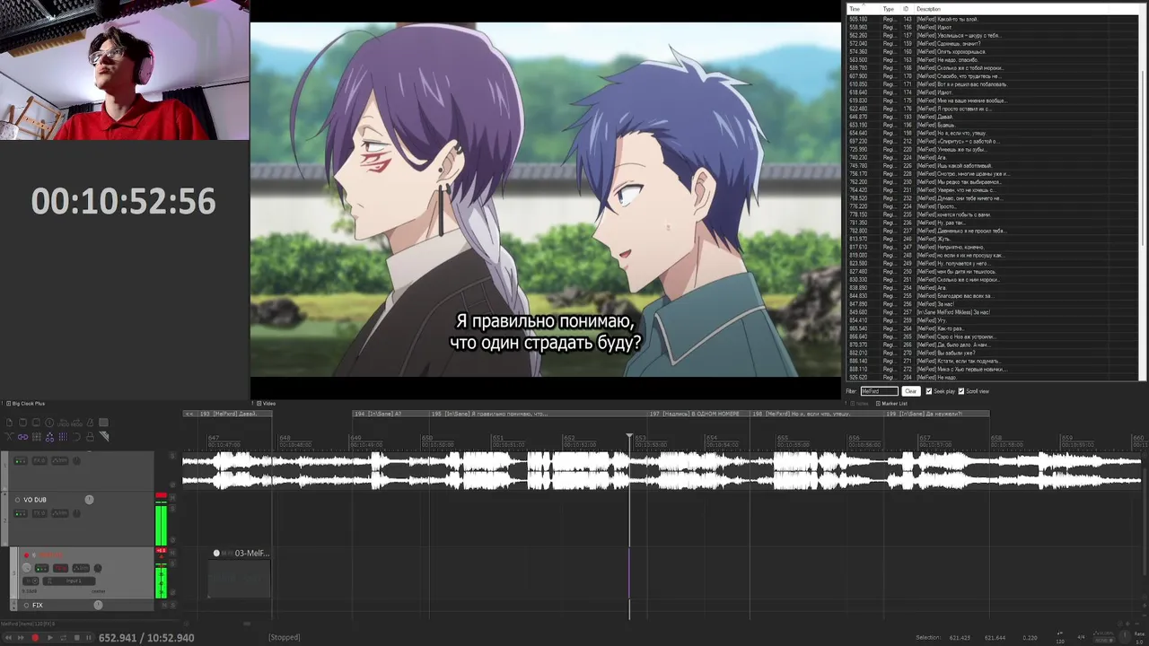Open the Input 1 record input dropdown

[x=69, y=581]
